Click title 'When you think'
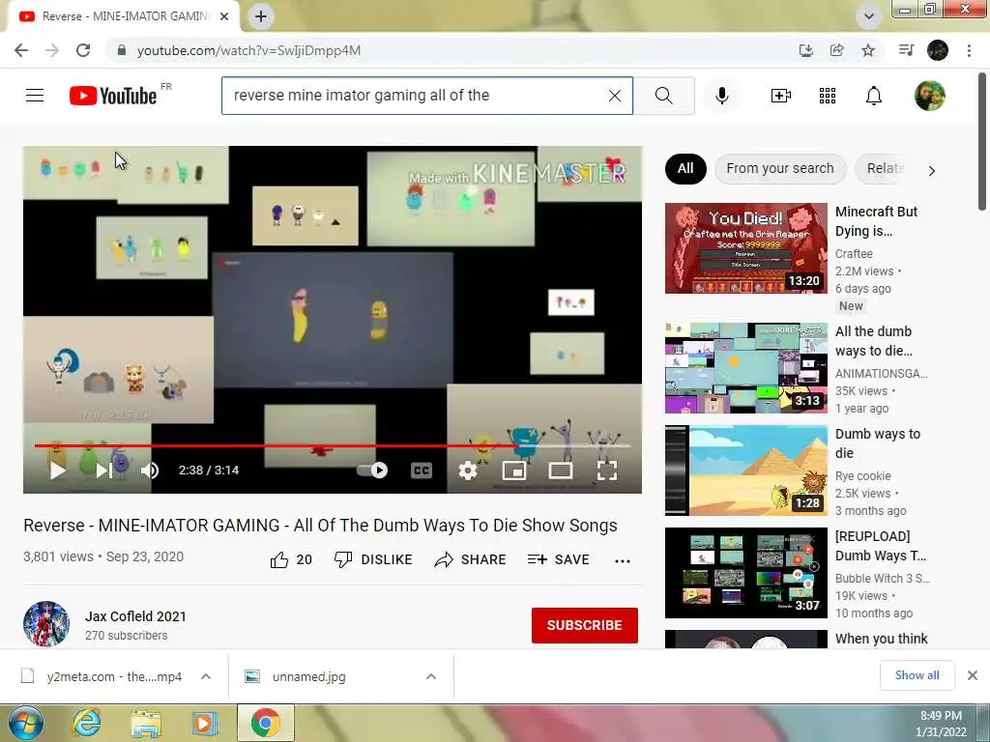The image size is (990, 742). point(882,639)
